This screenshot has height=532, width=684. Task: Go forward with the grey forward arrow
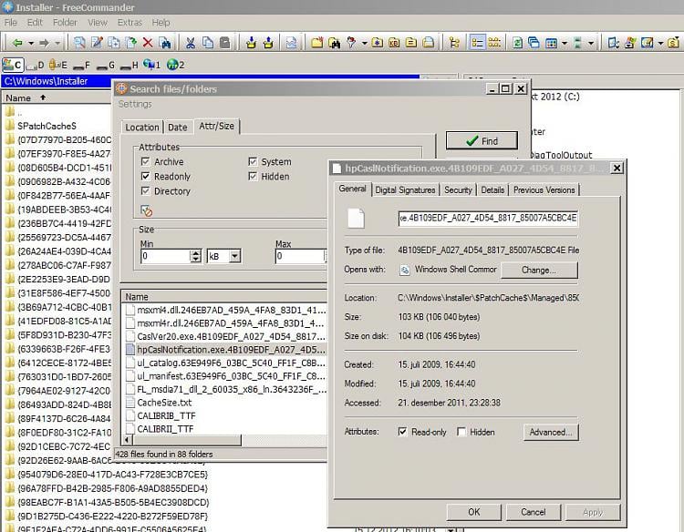[44, 43]
